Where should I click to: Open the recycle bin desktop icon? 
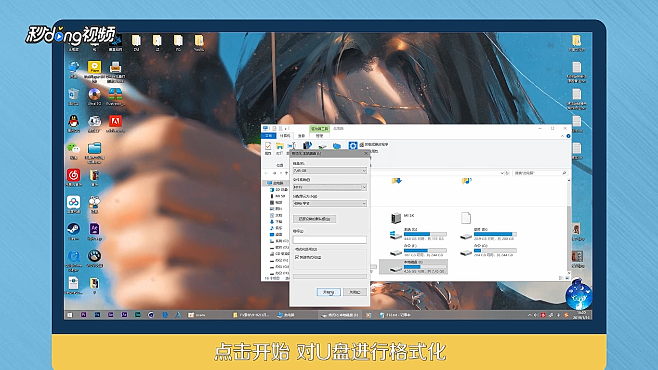pyautogui.click(x=73, y=96)
